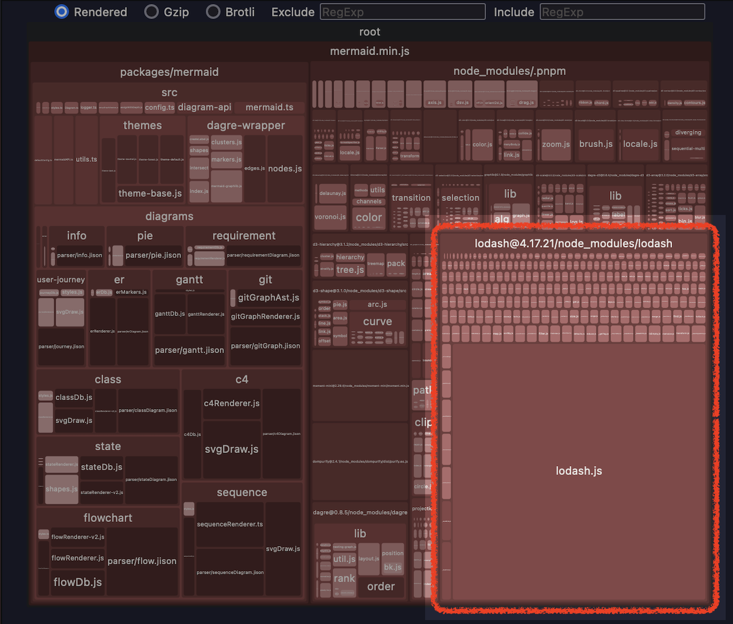Click the Exclude RegExp input field

[403, 12]
